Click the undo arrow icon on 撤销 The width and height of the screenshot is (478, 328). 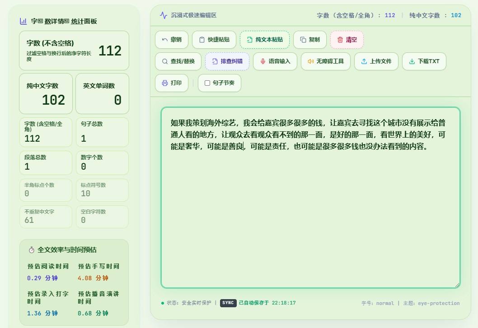click(x=164, y=40)
